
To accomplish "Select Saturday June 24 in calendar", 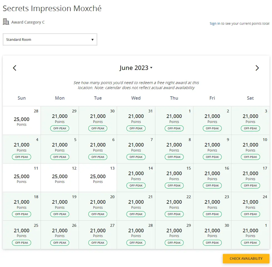I will 250,206.
